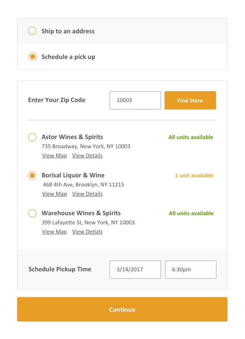
Task: Pick the Warehouse Wines & Spirits radio button
Action: (32, 213)
